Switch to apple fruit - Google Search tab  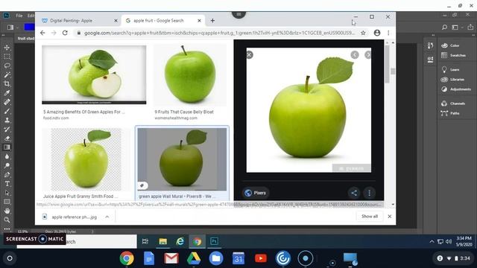click(x=162, y=21)
